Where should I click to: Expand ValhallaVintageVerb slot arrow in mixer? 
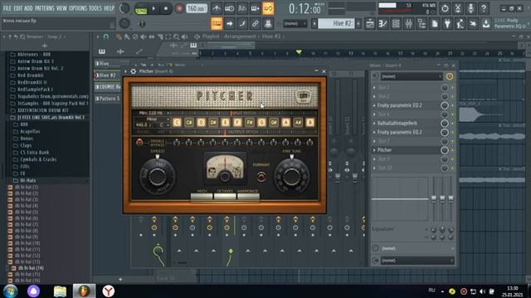[374, 123]
